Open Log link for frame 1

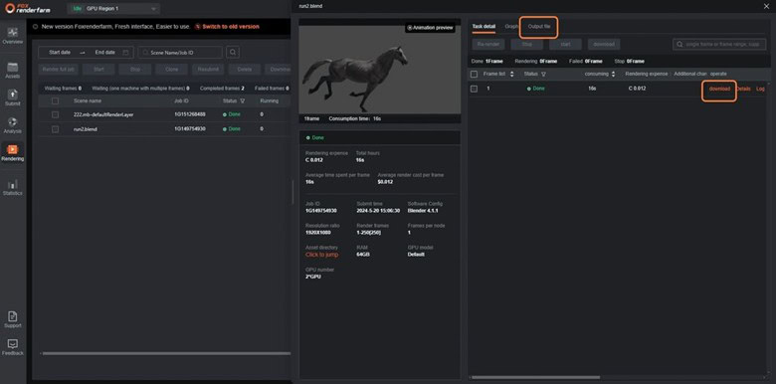point(761,90)
